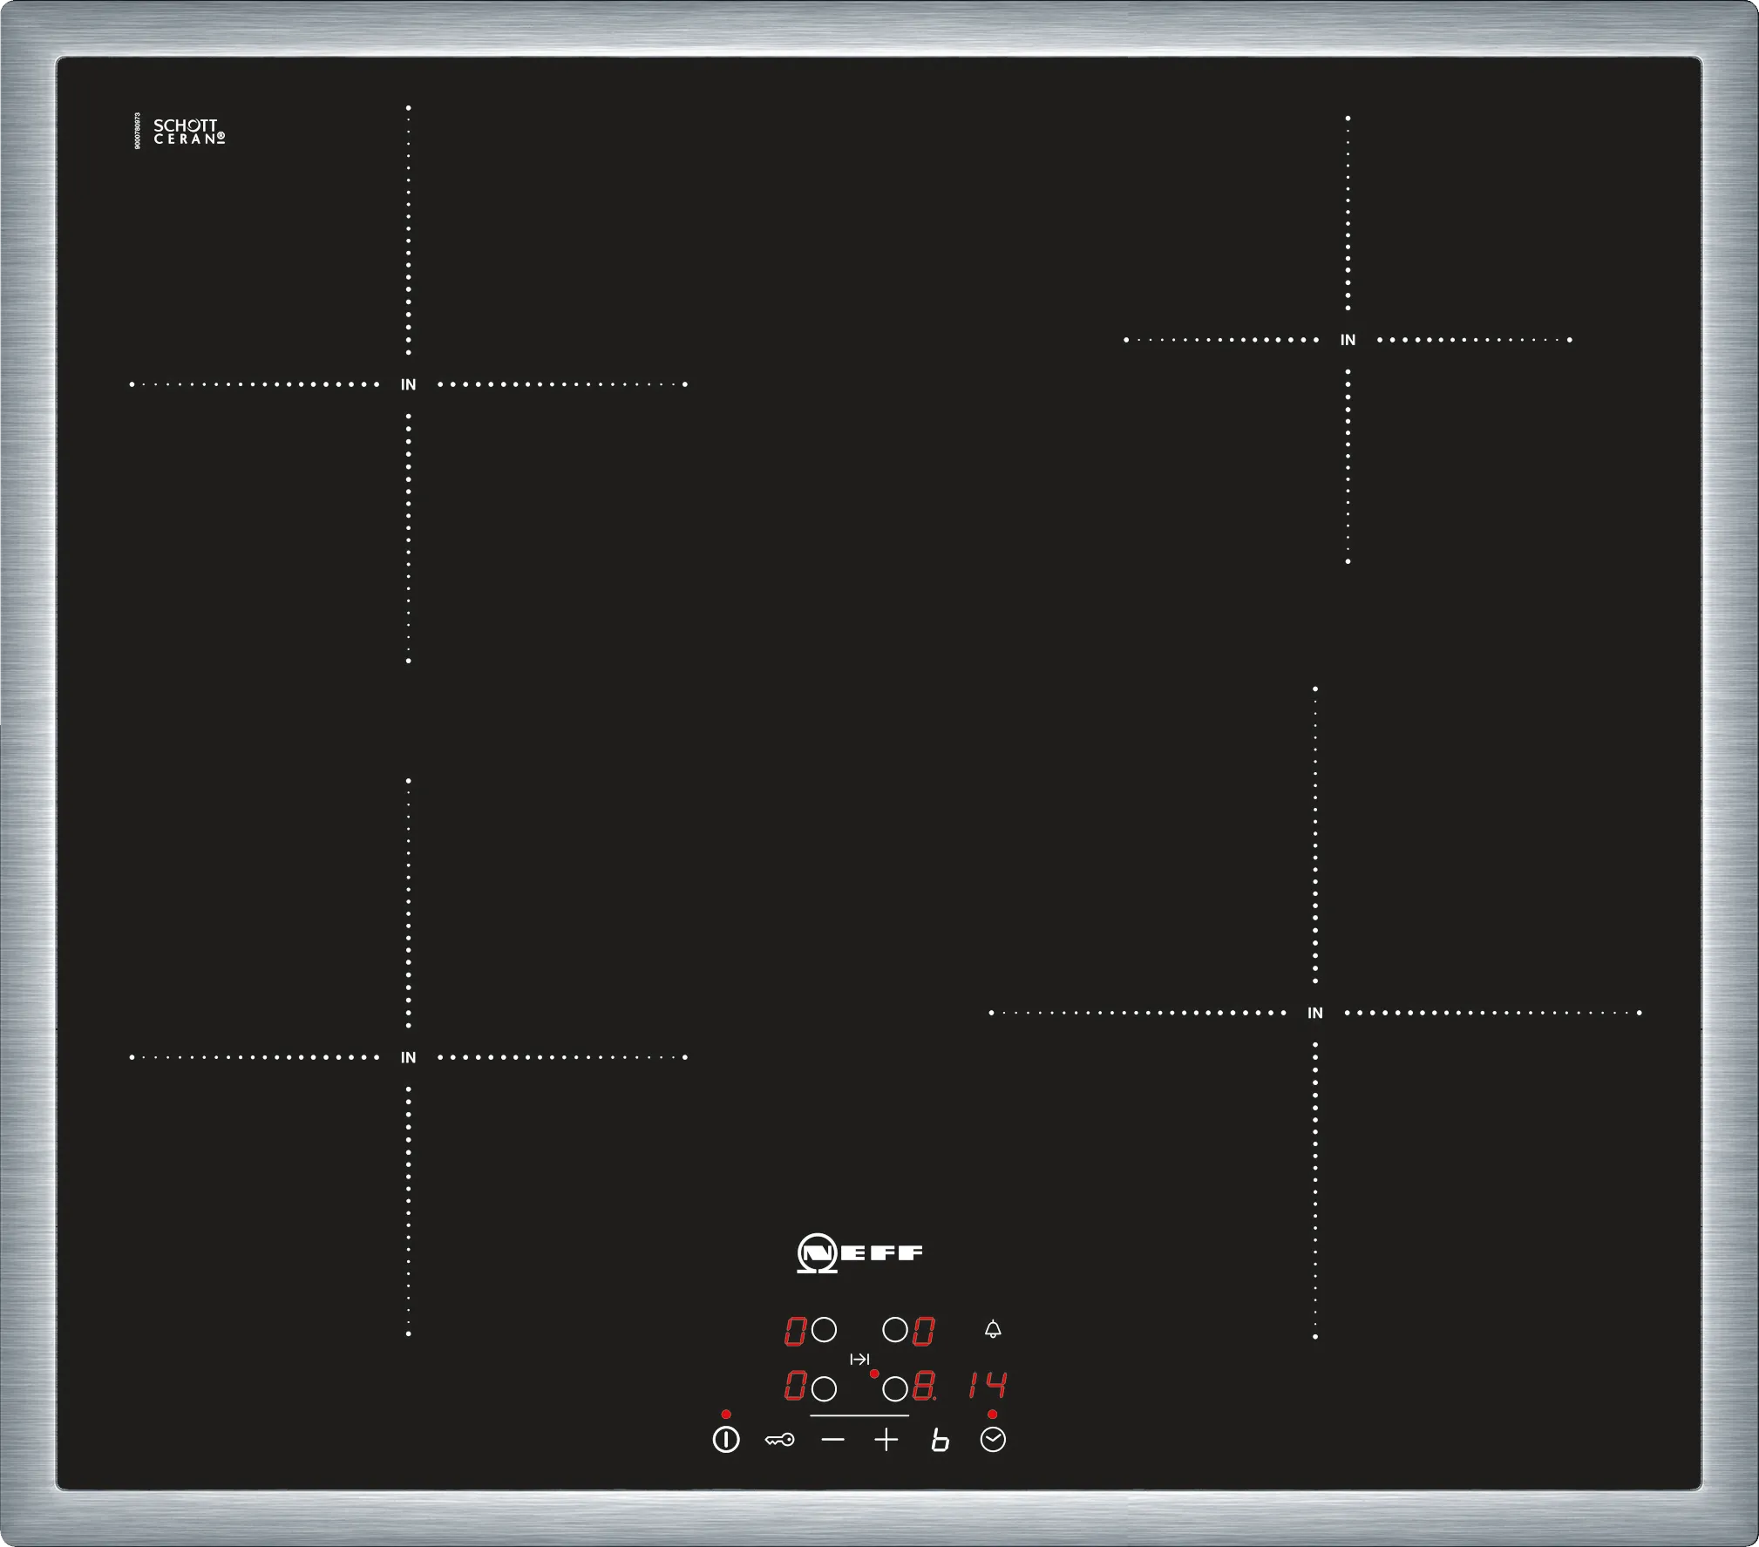Tap the key child-lock symbol
The width and height of the screenshot is (1759, 1547).
[779, 1440]
